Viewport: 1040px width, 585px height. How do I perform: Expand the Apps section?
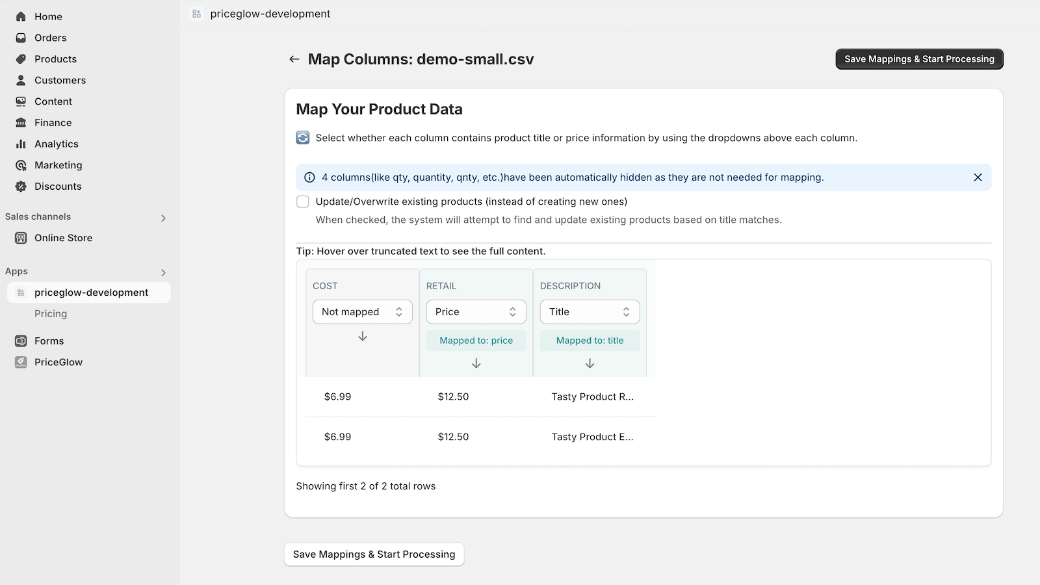click(162, 272)
